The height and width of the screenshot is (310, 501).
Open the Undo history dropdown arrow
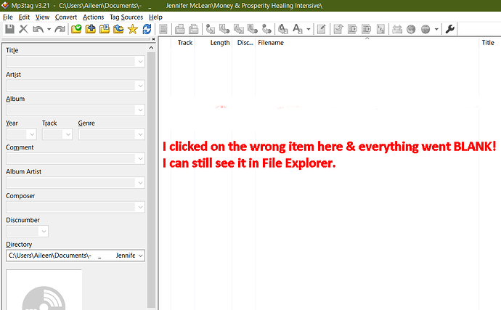[49, 29]
